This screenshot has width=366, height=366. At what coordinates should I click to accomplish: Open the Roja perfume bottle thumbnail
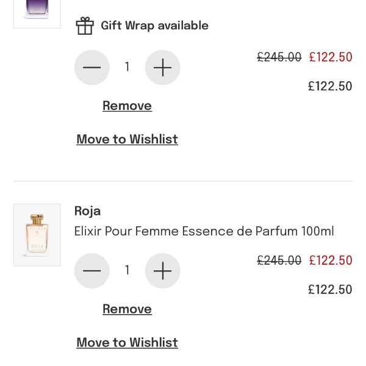tap(37, 235)
